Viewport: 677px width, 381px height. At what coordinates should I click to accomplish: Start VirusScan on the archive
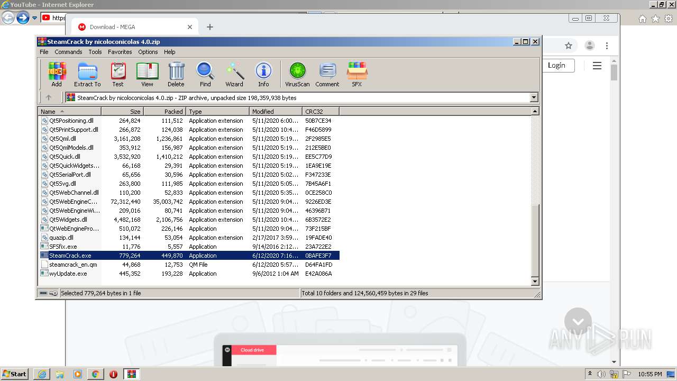click(x=297, y=75)
